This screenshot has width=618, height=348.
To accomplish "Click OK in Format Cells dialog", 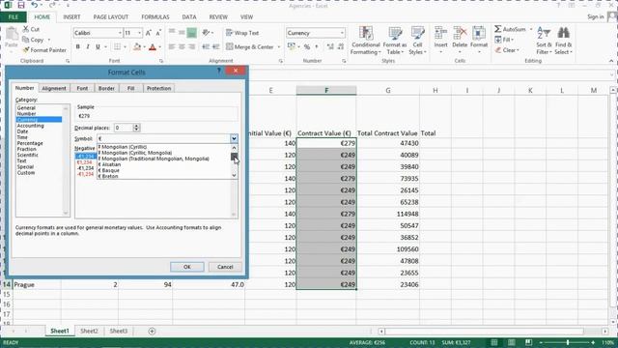I will (187, 267).
